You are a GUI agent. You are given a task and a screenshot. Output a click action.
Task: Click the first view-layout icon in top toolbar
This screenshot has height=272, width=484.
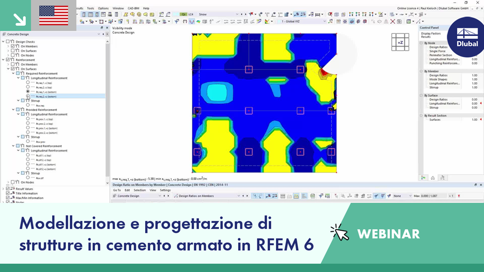(84, 14)
